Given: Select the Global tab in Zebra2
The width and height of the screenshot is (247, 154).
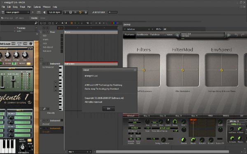Looking at the screenshot, I should tap(131, 116).
